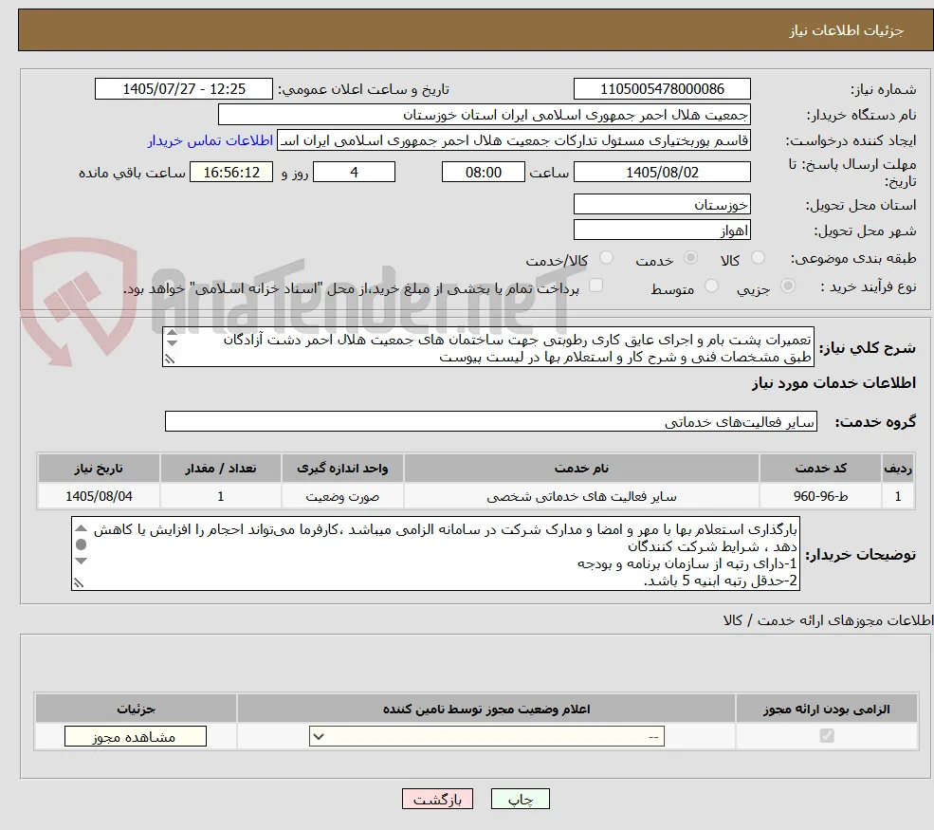This screenshot has height=830, width=934.
Task: Click the تاریخ نیاز column header
Action: [99, 469]
